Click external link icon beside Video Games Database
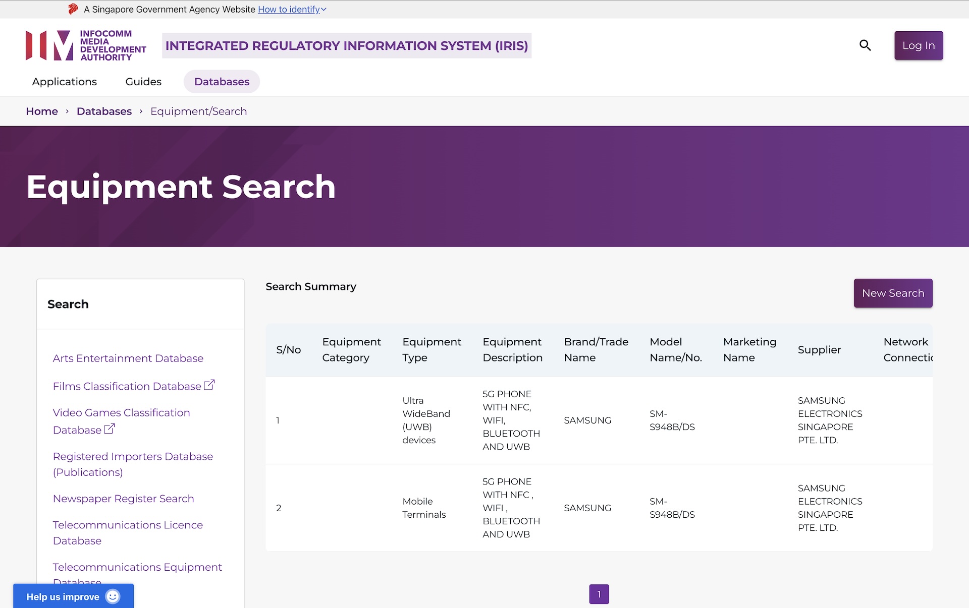The width and height of the screenshot is (969, 608). (109, 429)
